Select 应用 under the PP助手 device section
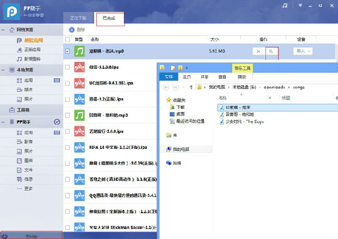338x239 pixels. coord(28,133)
